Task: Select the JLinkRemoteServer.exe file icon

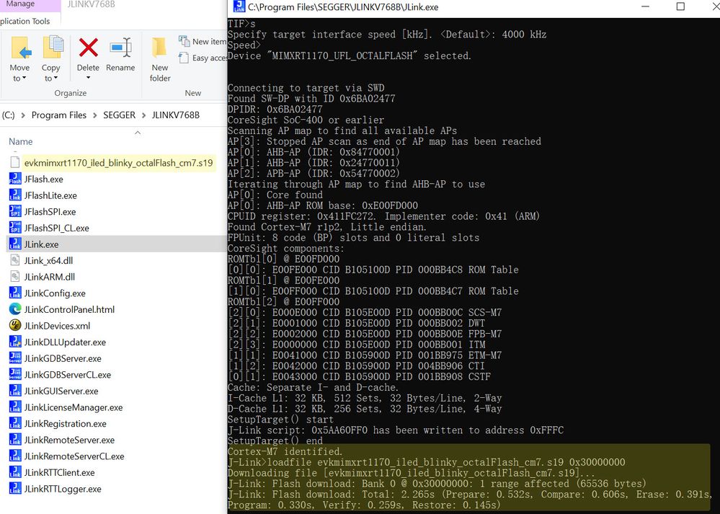Action: pos(15,440)
